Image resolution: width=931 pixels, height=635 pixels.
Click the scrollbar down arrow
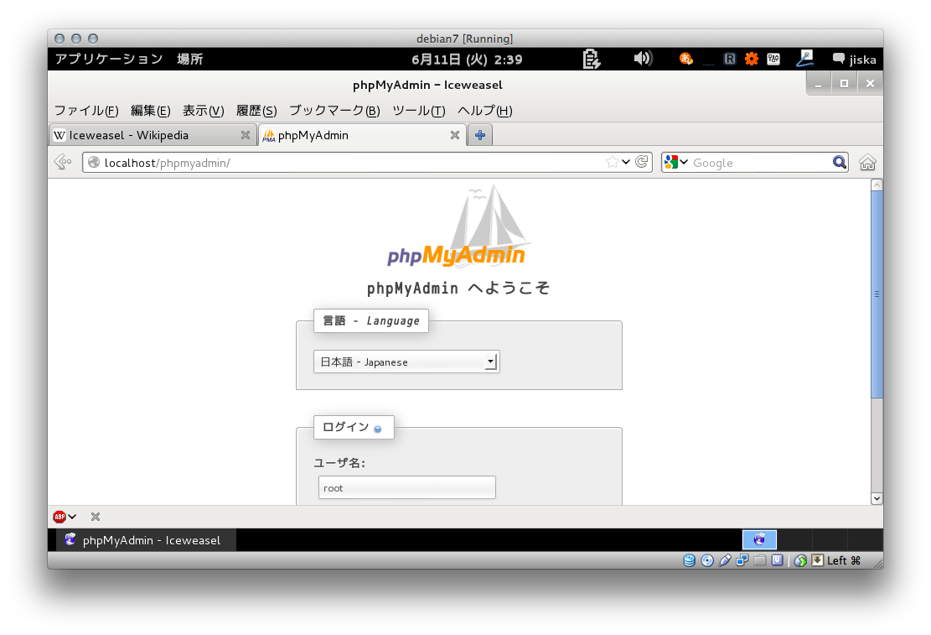877,499
